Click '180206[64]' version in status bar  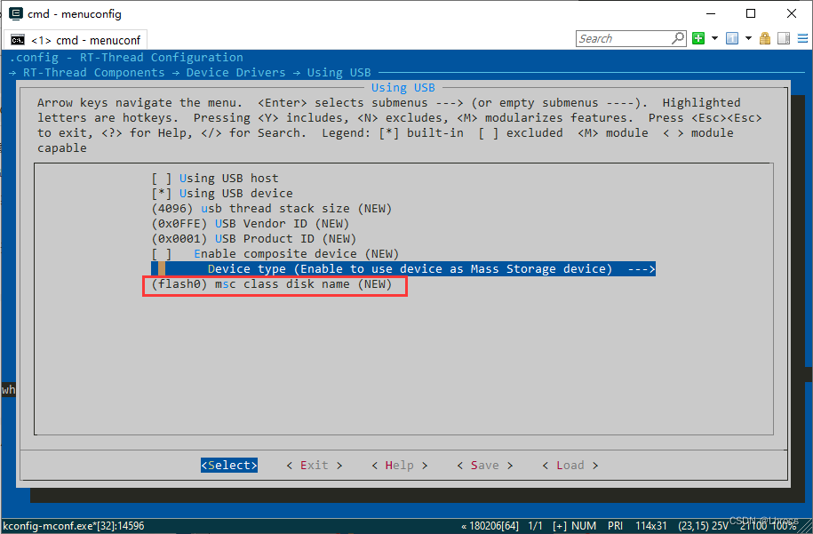coord(494,526)
